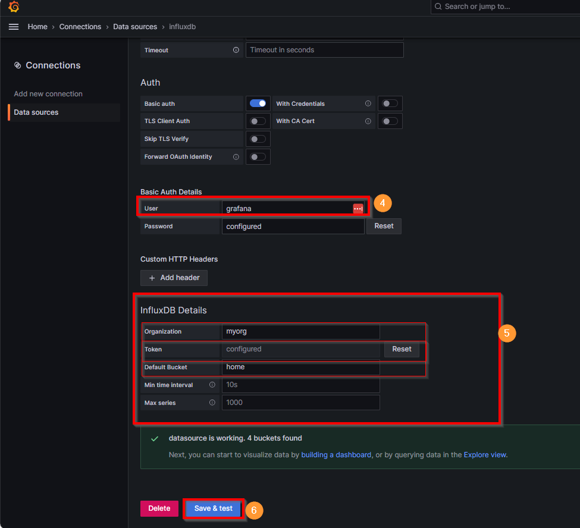Click the Connections sidebar heading

tap(53, 65)
